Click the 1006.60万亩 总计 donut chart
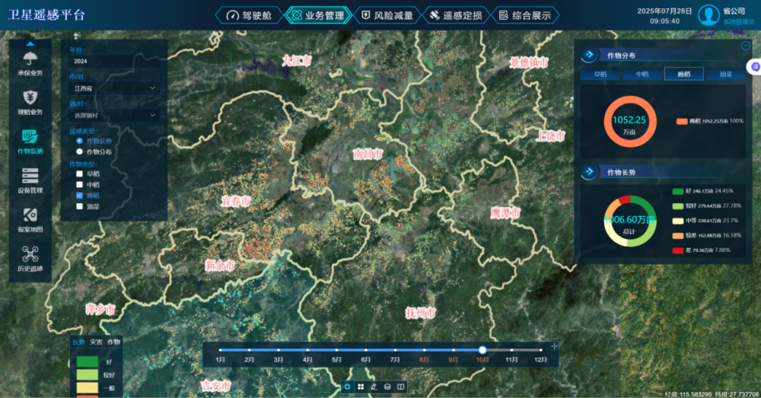 630,221
